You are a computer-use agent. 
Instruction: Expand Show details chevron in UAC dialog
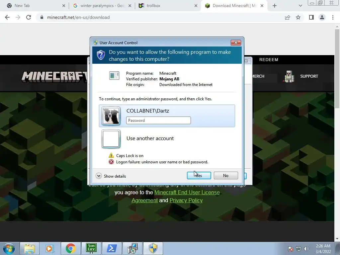[x=99, y=176]
